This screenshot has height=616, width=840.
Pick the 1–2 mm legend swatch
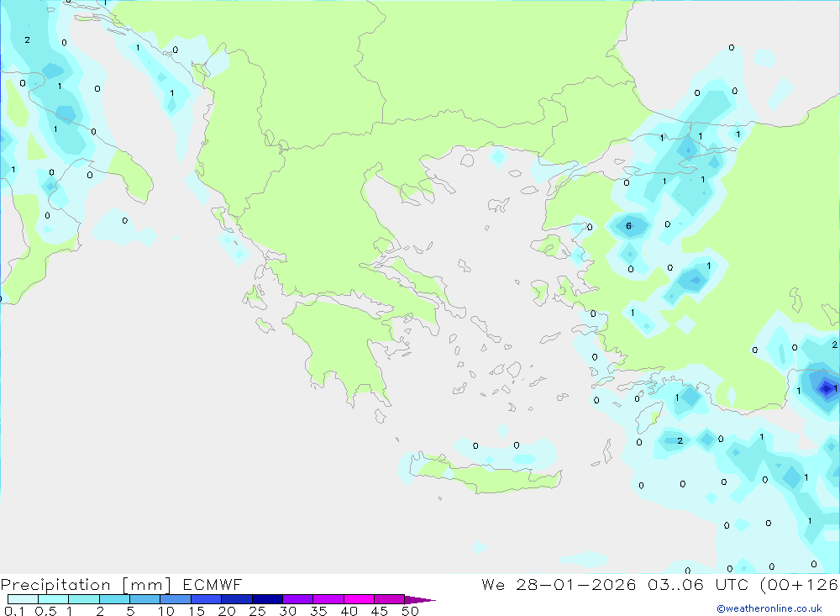83,599
